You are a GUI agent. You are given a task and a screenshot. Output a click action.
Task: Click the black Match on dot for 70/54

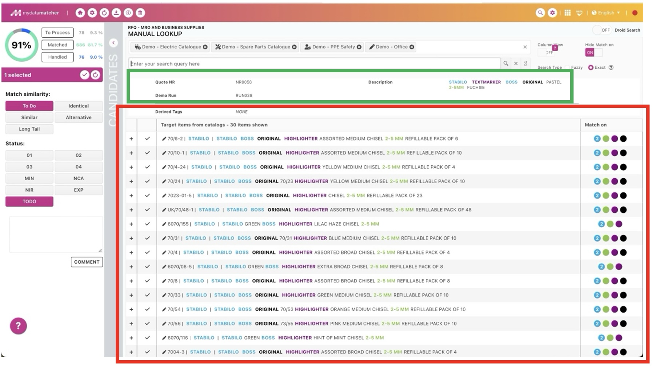623,309
